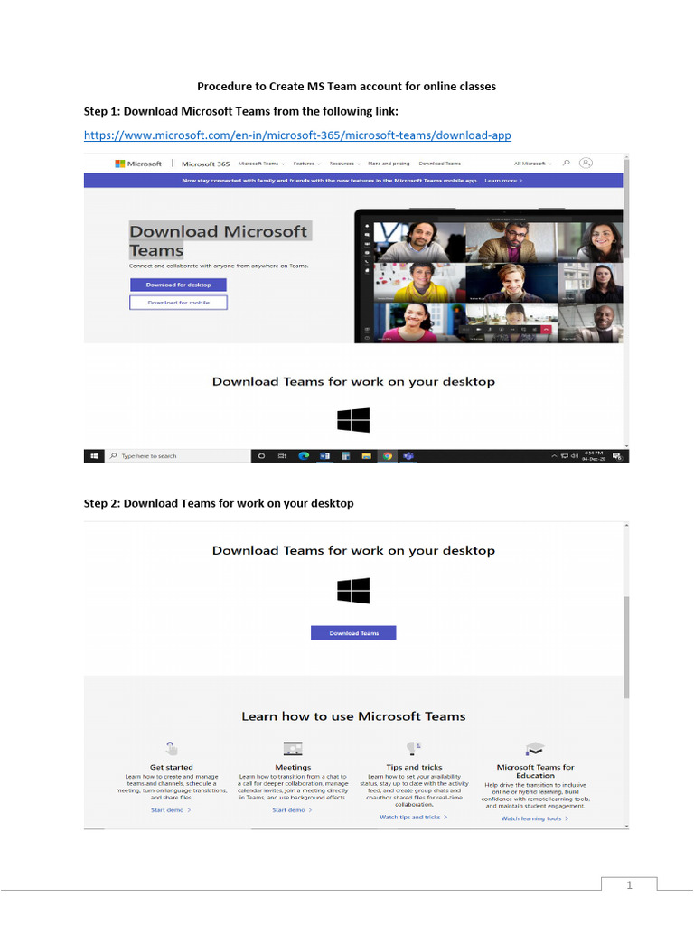Viewport: 694px width, 925px height.
Task: Click the Windows logo in Step 2 screenshot
Action: (353, 591)
